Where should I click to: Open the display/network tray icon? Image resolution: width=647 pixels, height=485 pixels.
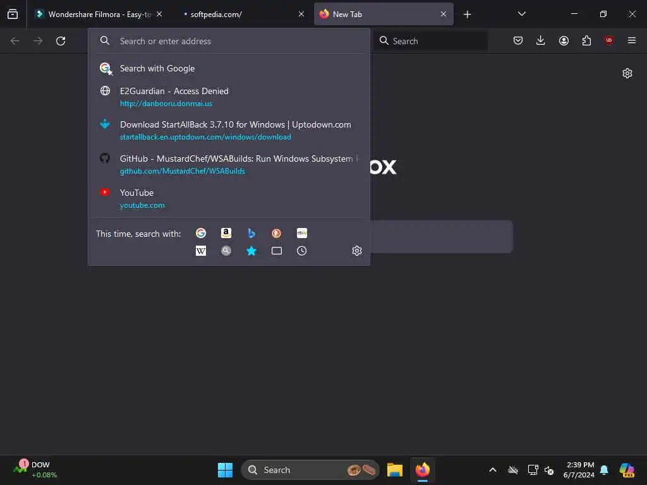pyautogui.click(x=533, y=470)
